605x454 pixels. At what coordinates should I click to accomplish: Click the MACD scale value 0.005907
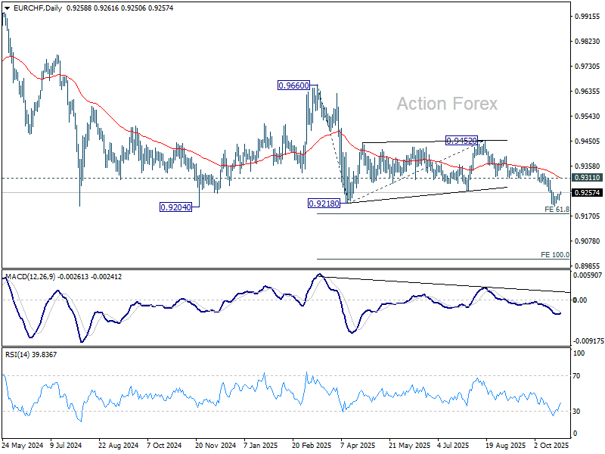pyautogui.click(x=588, y=275)
